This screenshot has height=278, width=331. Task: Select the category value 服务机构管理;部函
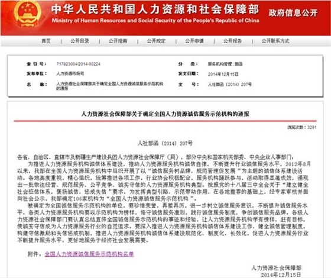(x=225, y=64)
